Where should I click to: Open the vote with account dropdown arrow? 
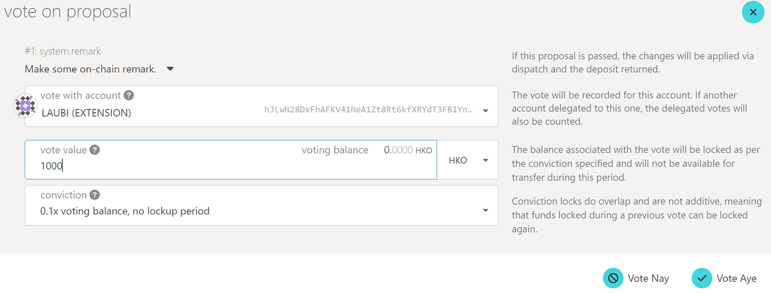(x=485, y=110)
